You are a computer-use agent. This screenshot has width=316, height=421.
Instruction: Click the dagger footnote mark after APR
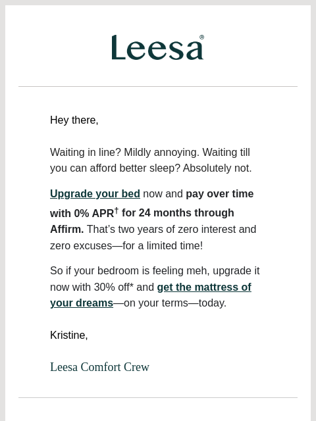click(117, 210)
